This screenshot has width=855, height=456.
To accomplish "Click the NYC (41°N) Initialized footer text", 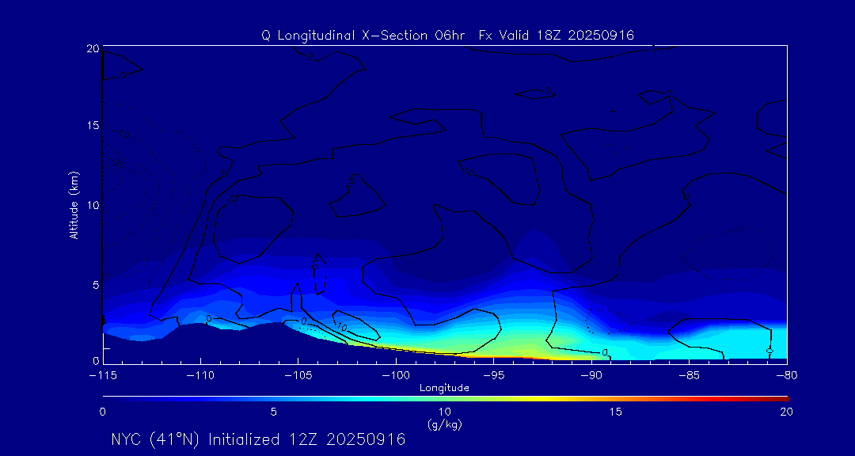I will pyautogui.click(x=258, y=439).
